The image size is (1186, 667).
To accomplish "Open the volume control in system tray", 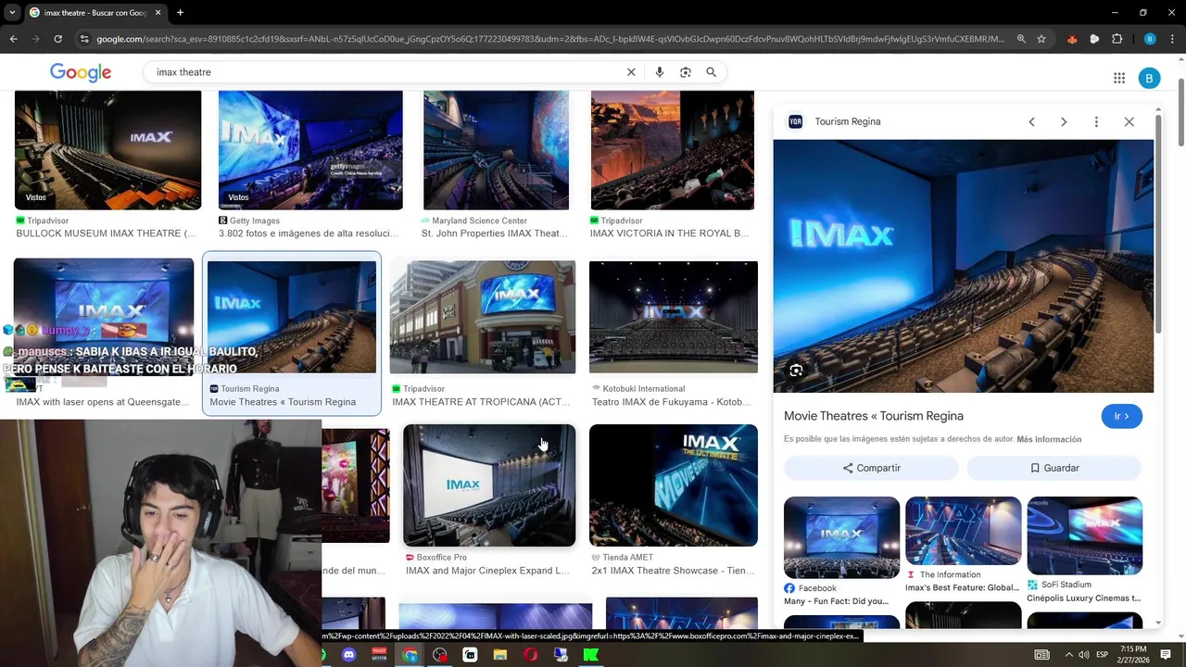I will pos(1084,655).
